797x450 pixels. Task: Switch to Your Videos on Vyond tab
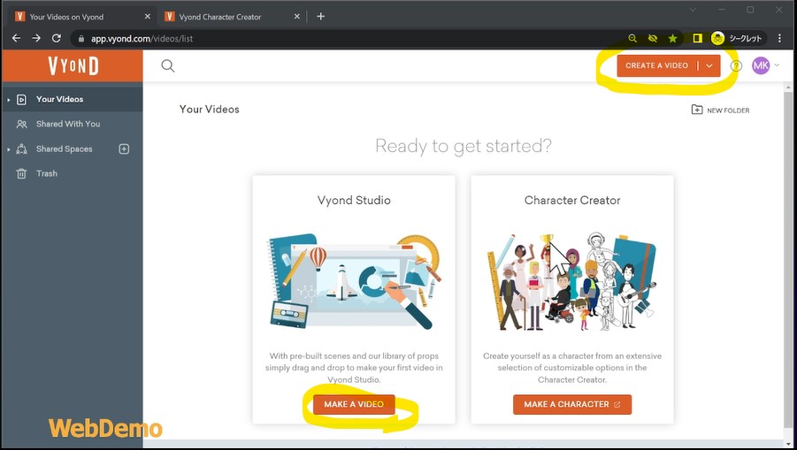[83, 16]
